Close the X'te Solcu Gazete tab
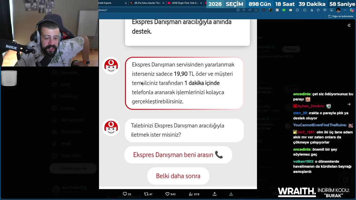The image size is (356, 200). 163,3
